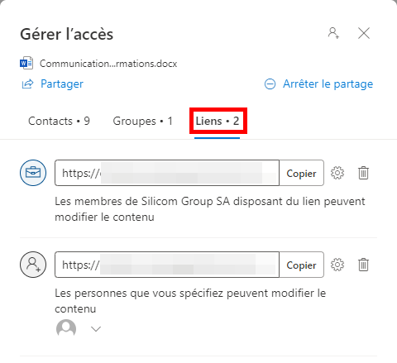Click the add people icon in header
The height and width of the screenshot is (363, 397).
point(333,33)
